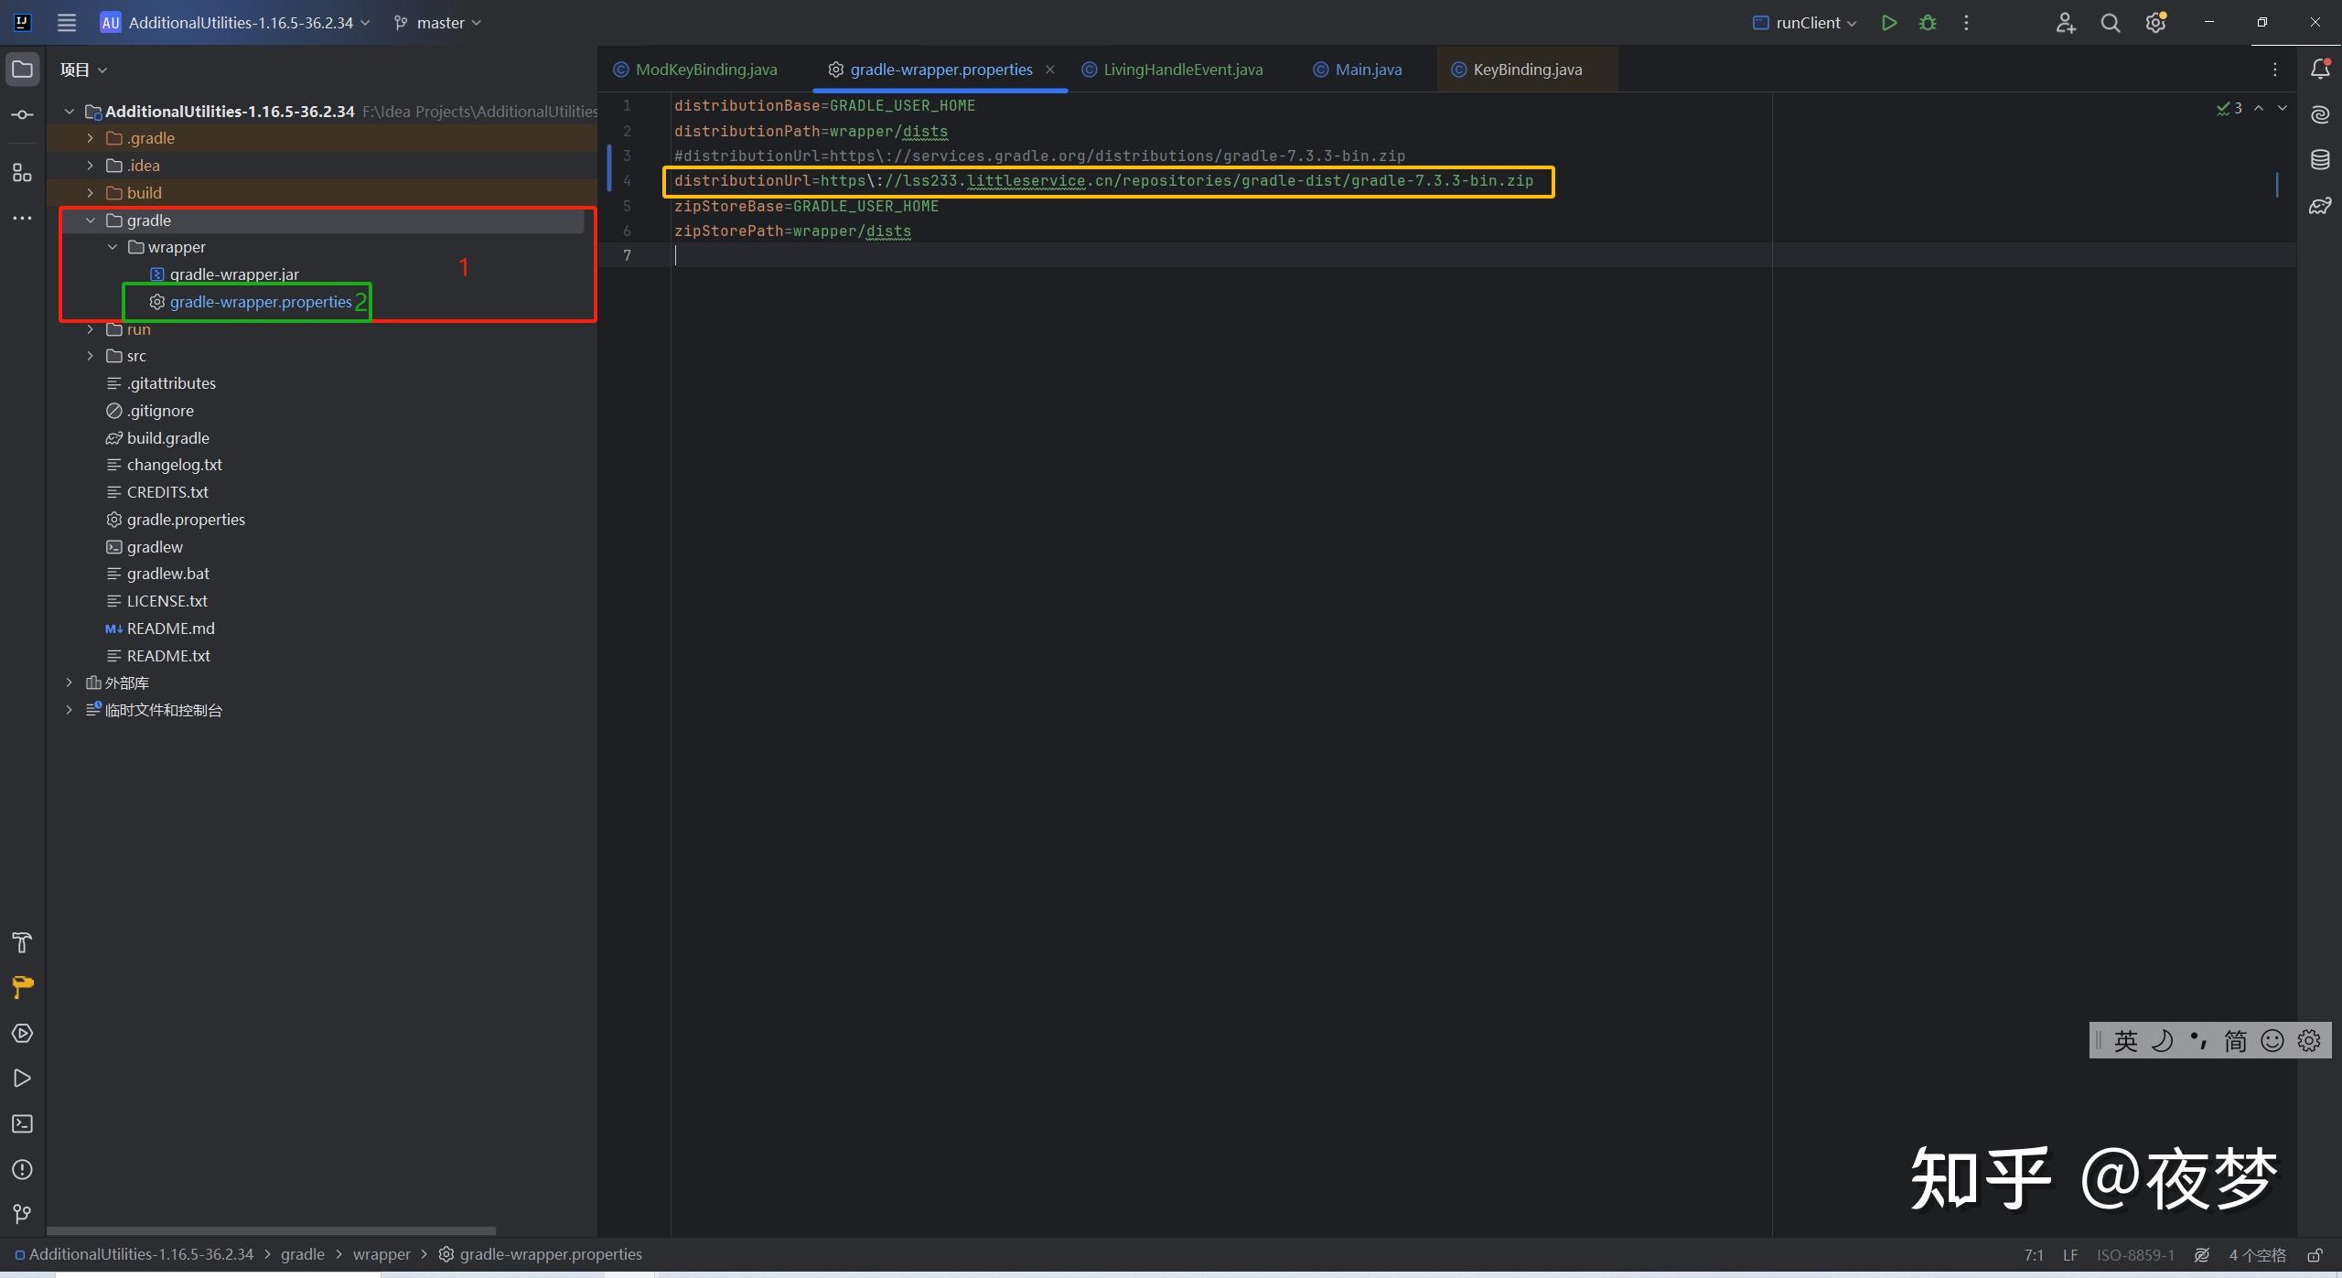Open inspections widget showing 3

[x=2229, y=108]
